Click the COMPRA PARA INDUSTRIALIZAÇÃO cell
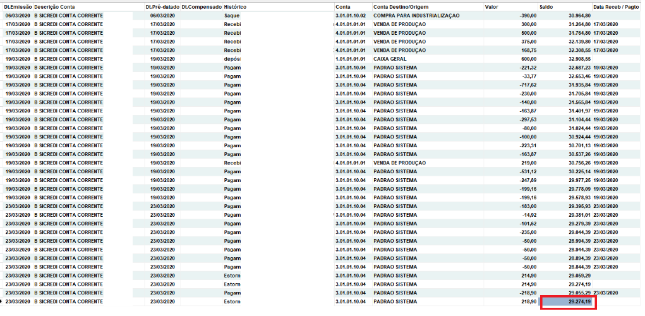The image size is (645, 316). click(x=416, y=15)
